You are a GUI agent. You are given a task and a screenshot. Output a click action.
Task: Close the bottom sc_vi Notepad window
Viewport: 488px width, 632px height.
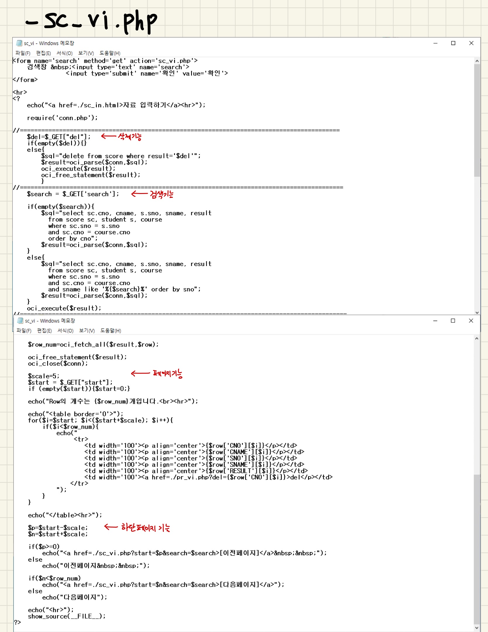(471, 321)
